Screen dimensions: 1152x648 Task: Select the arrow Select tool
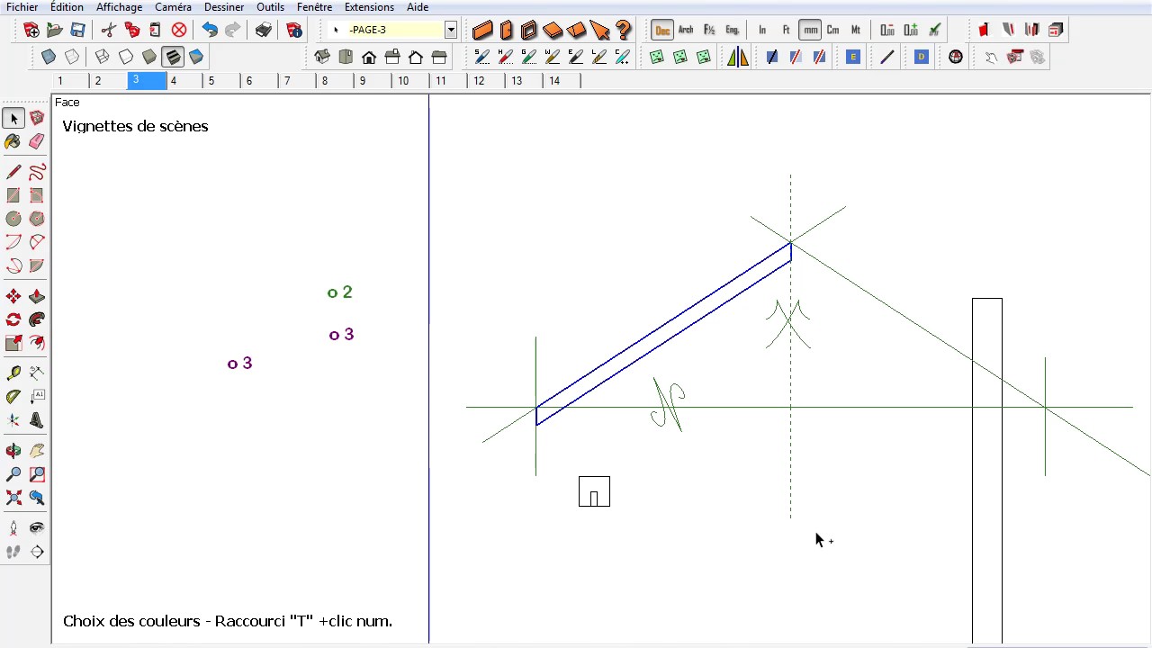[13, 119]
